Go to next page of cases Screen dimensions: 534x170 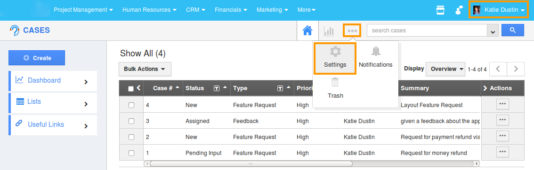[516, 69]
